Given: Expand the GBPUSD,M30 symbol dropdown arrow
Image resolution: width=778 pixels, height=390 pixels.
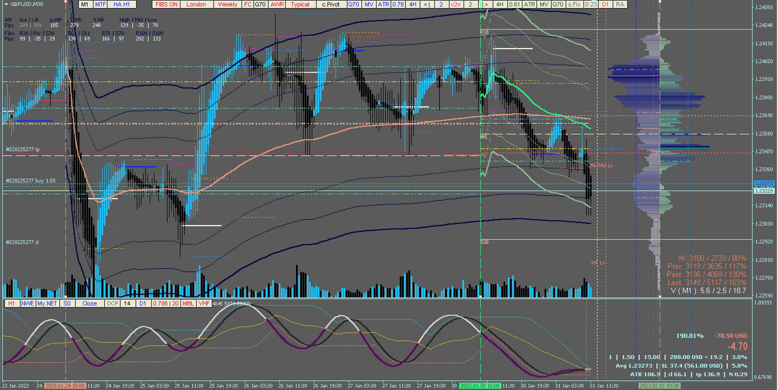Looking at the screenshot, I should pyautogui.click(x=6, y=4).
